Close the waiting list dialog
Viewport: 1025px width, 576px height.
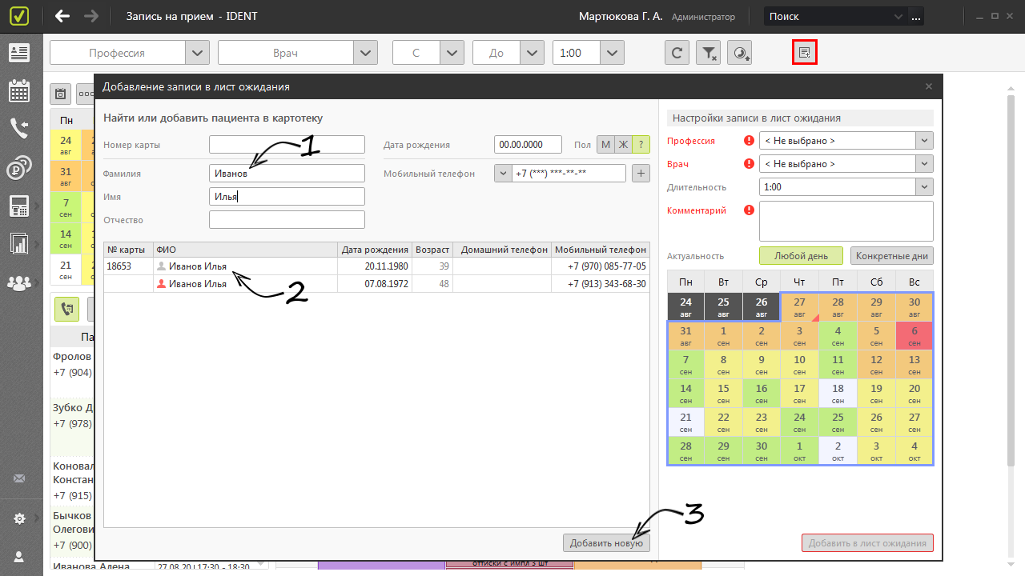pos(929,86)
